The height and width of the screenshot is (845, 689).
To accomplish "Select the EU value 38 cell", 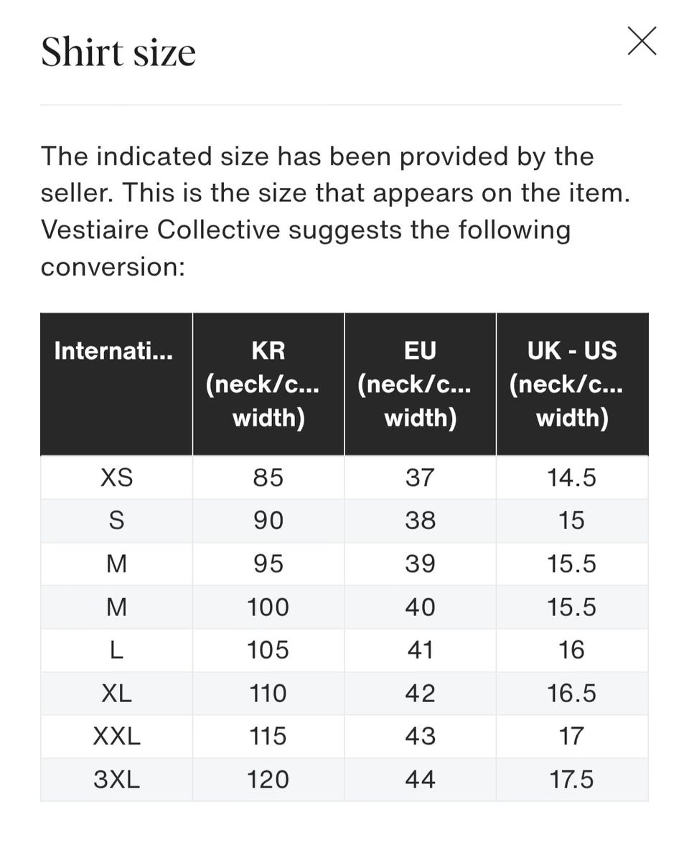I will [x=420, y=520].
